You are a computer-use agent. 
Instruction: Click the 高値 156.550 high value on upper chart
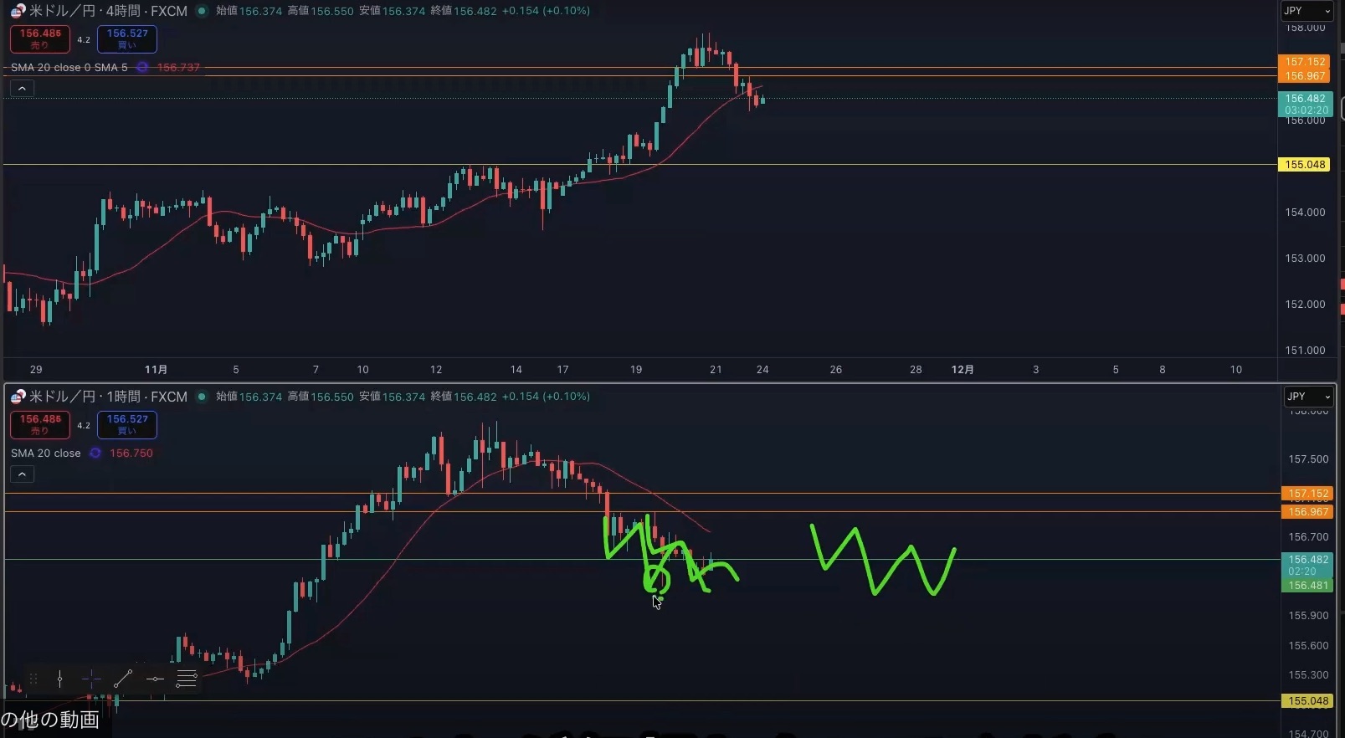pos(321,11)
